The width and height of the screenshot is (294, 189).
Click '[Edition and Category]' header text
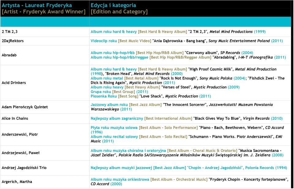click(x=119, y=12)
